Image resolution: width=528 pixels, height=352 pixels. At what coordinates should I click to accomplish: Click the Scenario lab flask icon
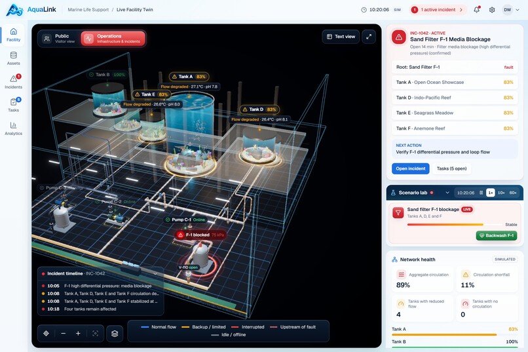tap(393, 193)
